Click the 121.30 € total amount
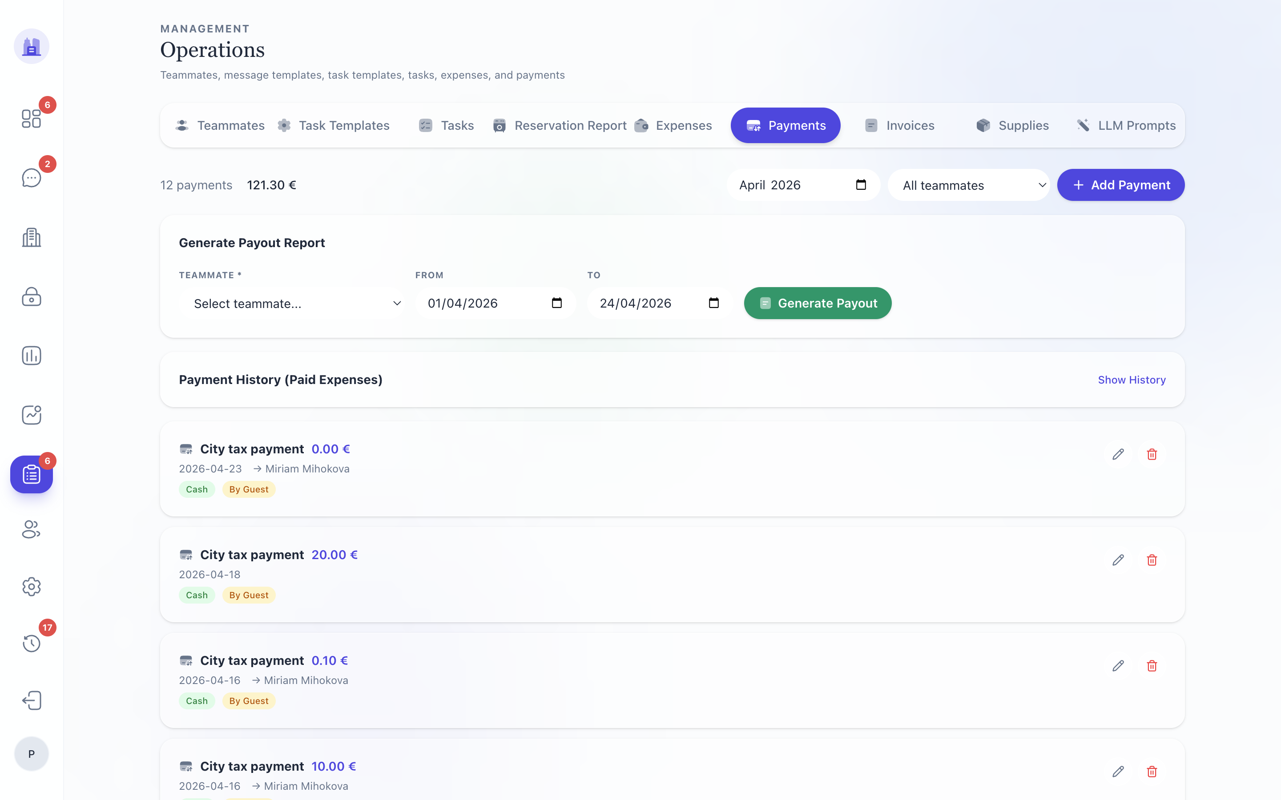The image size is (1281, 800). tap(272, 185)
